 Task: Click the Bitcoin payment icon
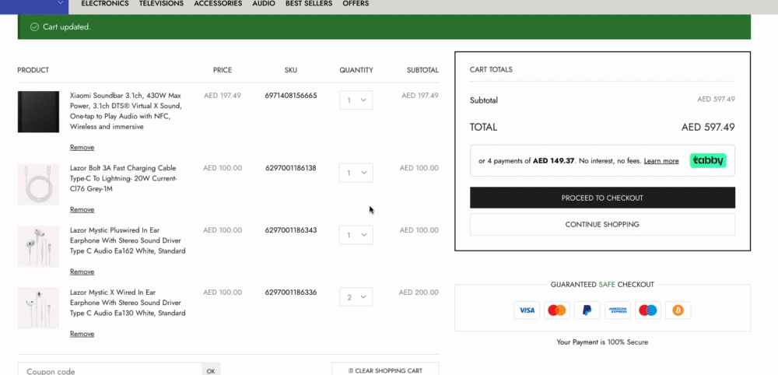tap(678, 310)
